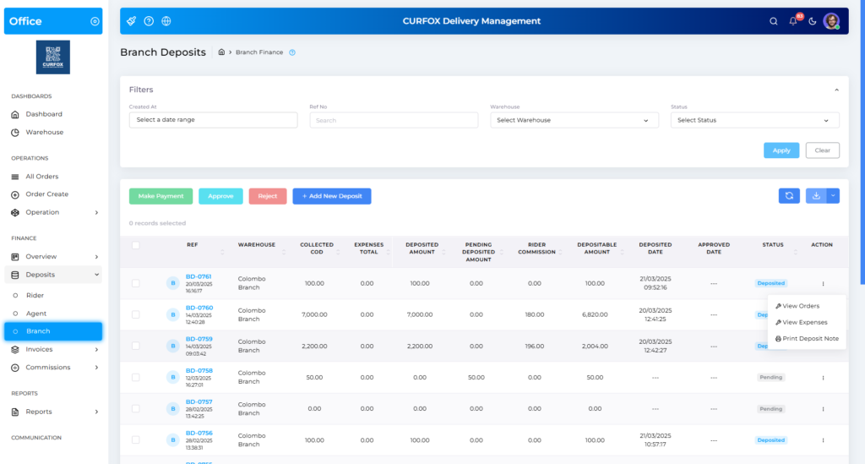Open the action menu for BD-0761 row
865x464 pixels.
tap(823, 284)
